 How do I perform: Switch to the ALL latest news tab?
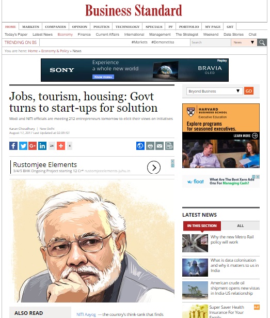pos(241,226)
